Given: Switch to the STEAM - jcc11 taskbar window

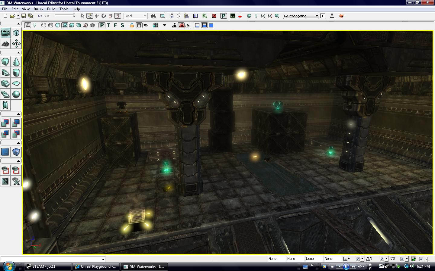Looking at the screenshot, I should point(47,266).
